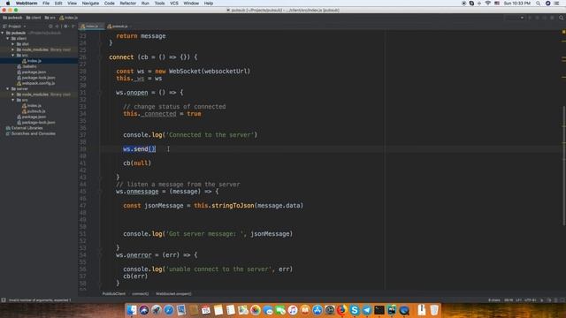Click the ws.send() code line
566x318 pixels.
[x=140, y=149]
